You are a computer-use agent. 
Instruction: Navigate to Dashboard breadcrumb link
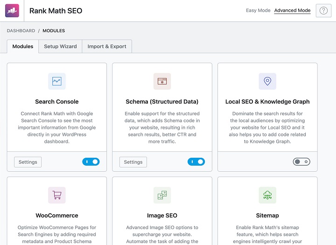pyautogui.click(x=21, y=31)
